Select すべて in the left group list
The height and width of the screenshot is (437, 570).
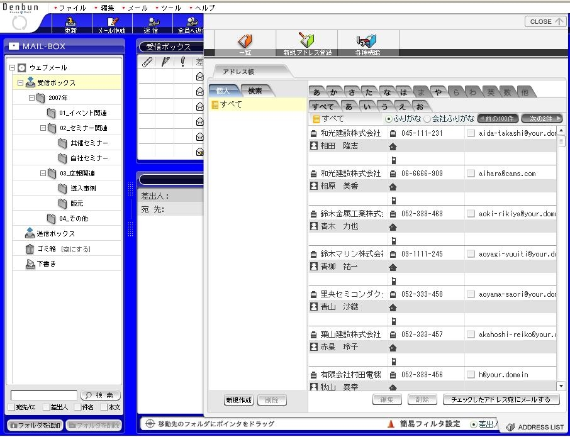(x=258, y=104)
